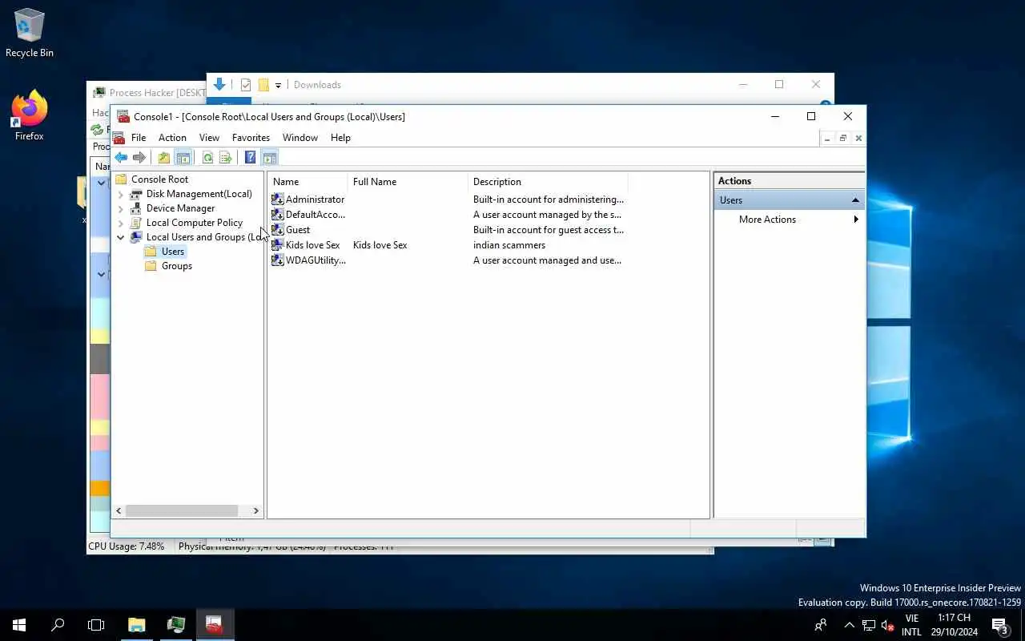Click CPU Usage status in Process Hacker
Viewport: 1025px width, 641px height.
126,546
